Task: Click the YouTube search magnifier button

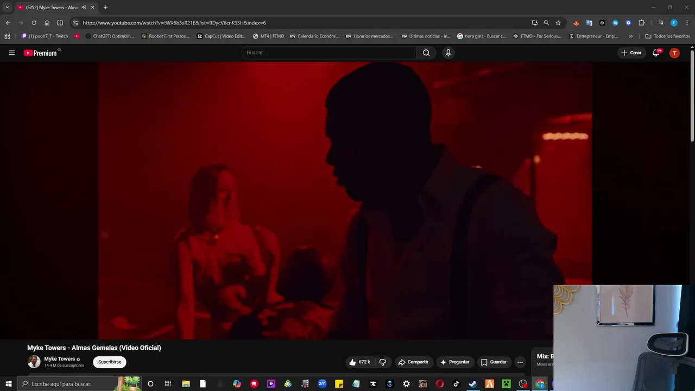Action: (x=426, y=53)
